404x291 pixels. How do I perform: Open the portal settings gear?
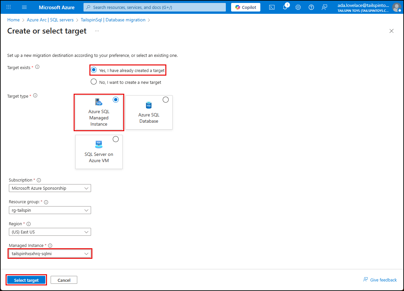point(298,7)
